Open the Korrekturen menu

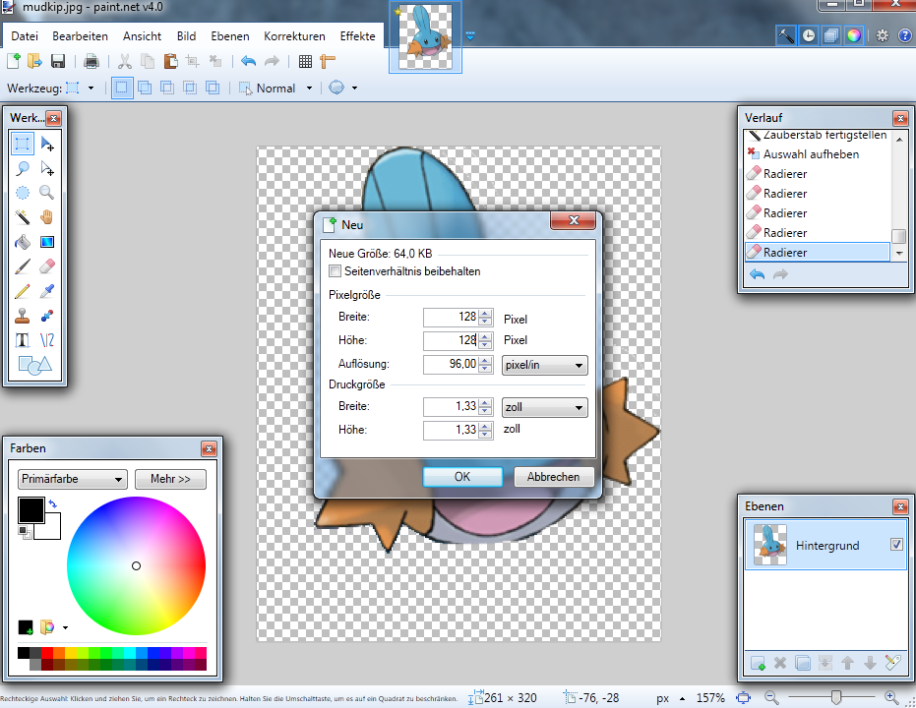click(294, 36)
